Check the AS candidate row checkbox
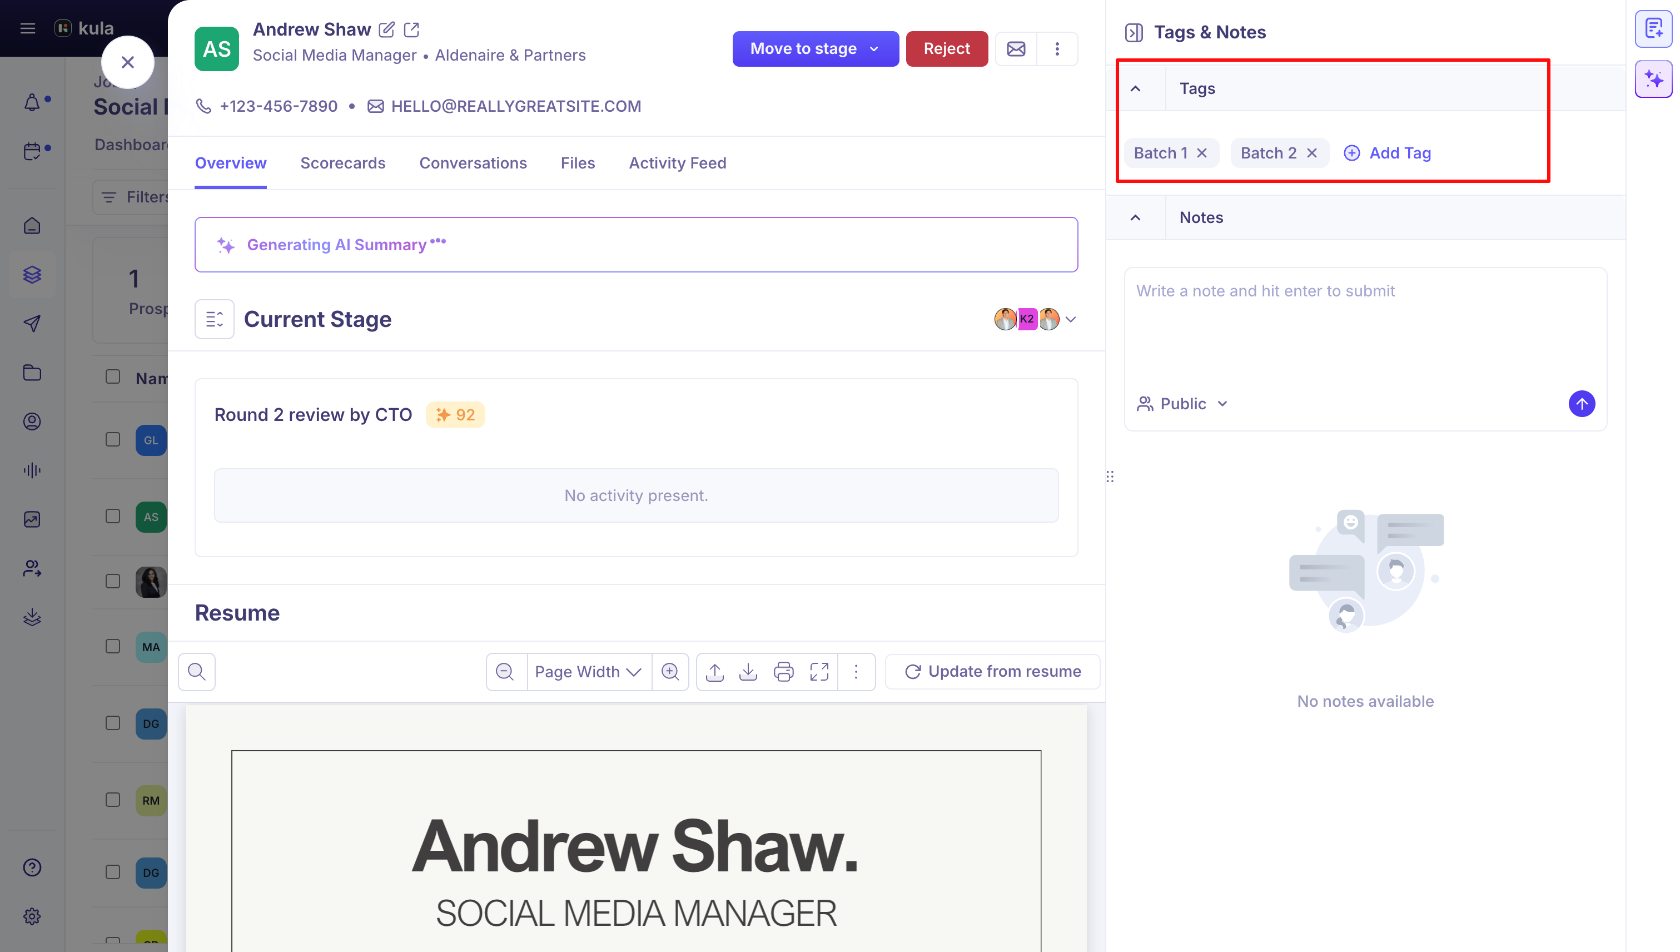Image resolution: width=1680 pixels, height=952 pixels. pyautogui.click(x=113, y=517)
